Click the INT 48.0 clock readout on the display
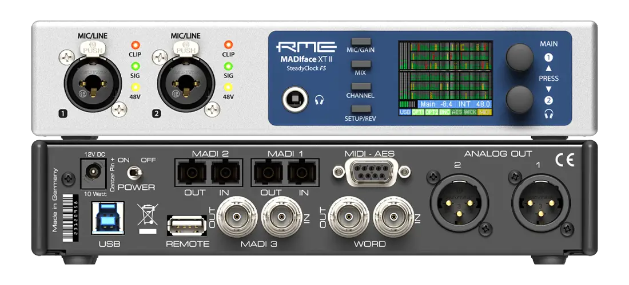The image size is (629, 285). [474, 104]
